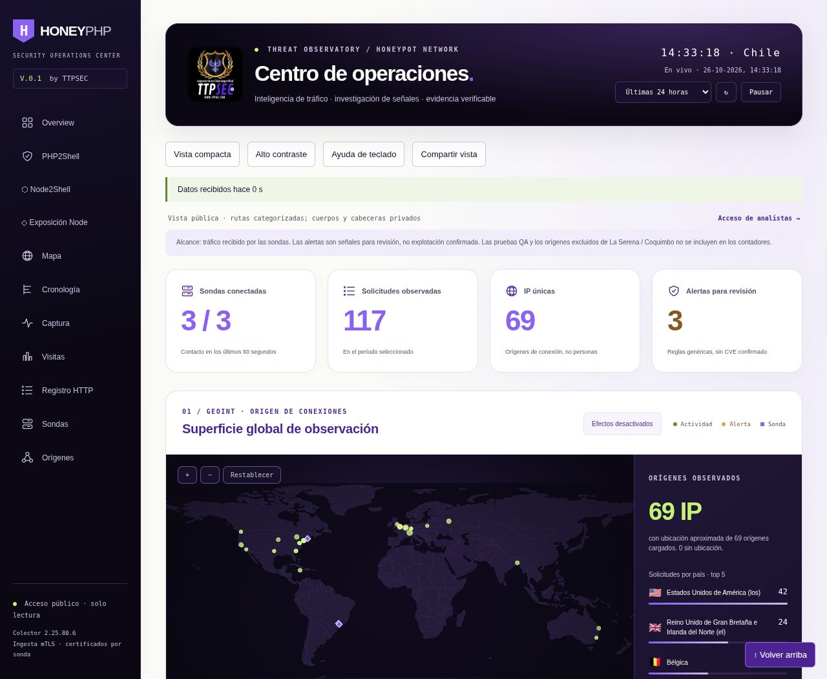Screen dimensions: 827x679
Task: Open the Cronología menu item
Action: tap(70, 290)
